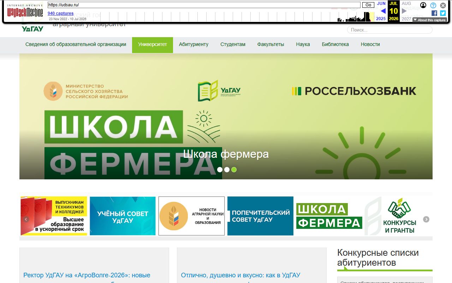Viewport: 452px width, 283px height.
Task: Open the Новости аграрной науки и образования banner
Action: (x=191, y=216)
